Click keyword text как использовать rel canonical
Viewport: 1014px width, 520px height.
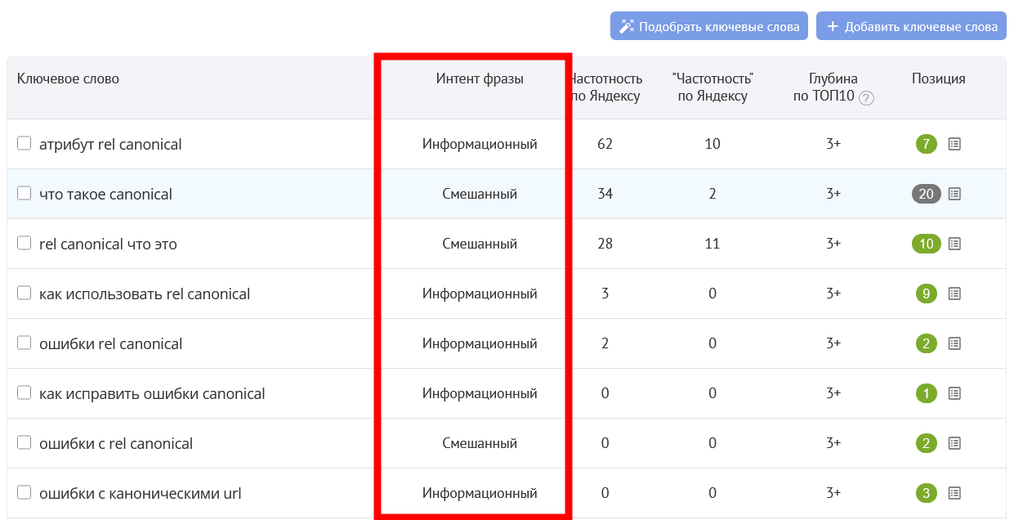145,294
